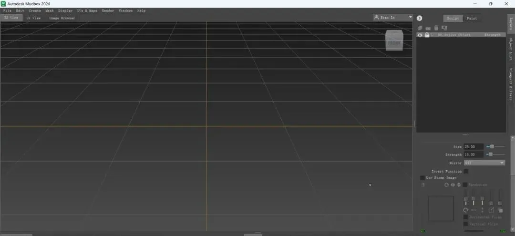The width and height of the screenshot is (515, 236).
Task: Tick the Randomize checkbox
Action: click(x=465, y=185)
